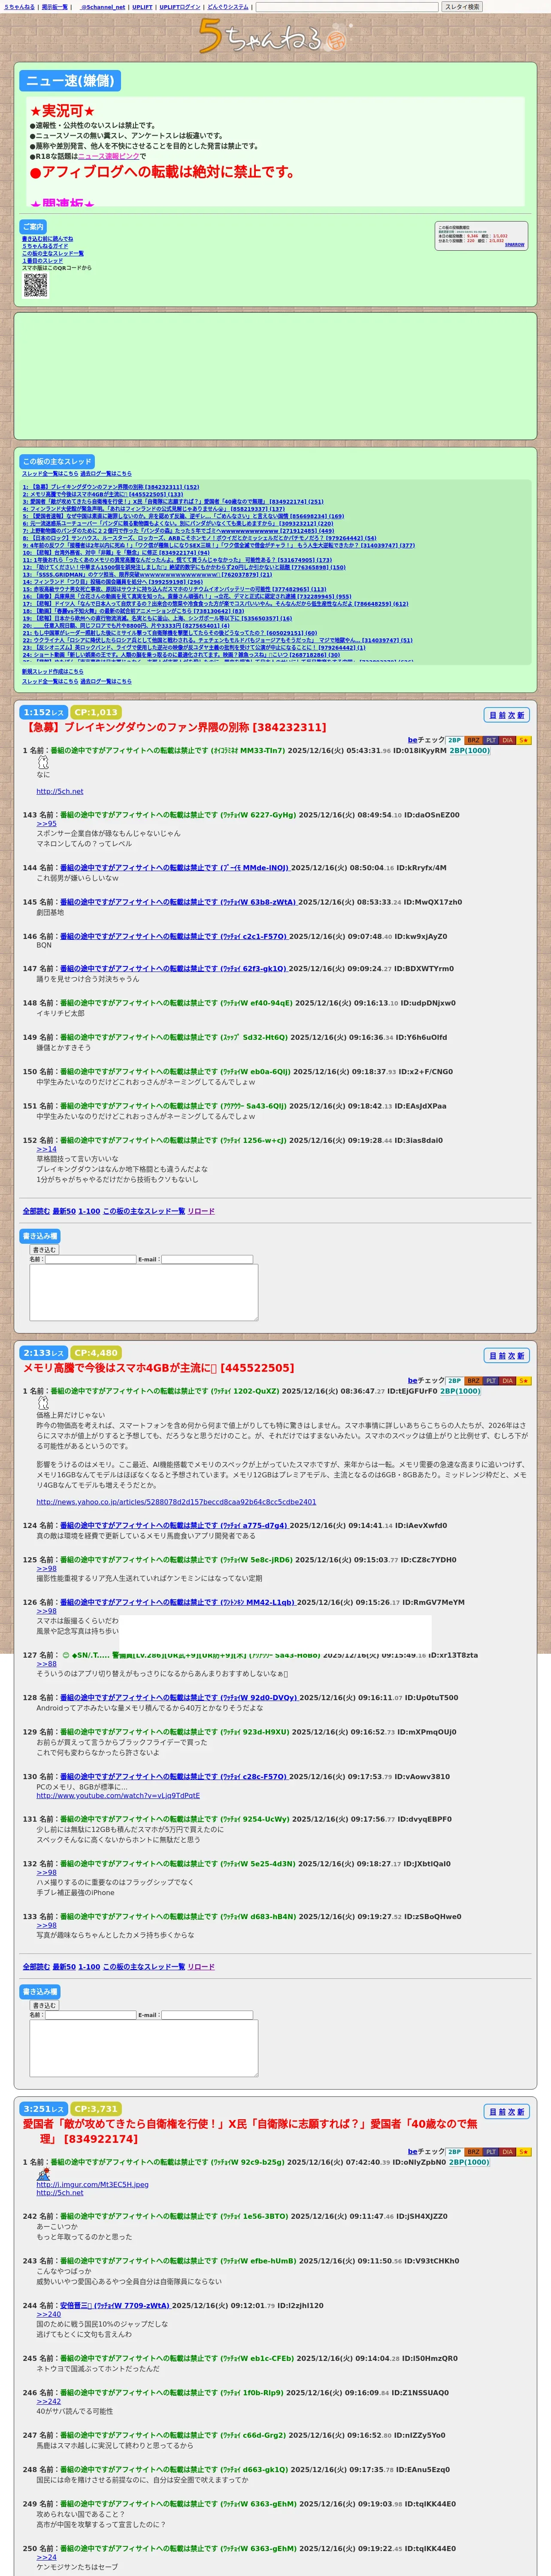Click 最新50 under ブレイキングダウン thread

[64, 1211]
